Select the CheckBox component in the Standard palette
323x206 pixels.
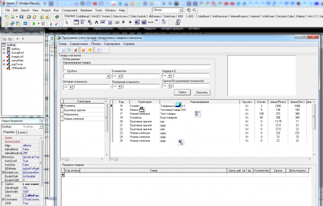[x=124, y=22]
